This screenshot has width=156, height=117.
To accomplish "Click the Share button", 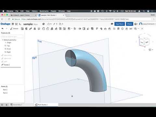I will point(129,24).
